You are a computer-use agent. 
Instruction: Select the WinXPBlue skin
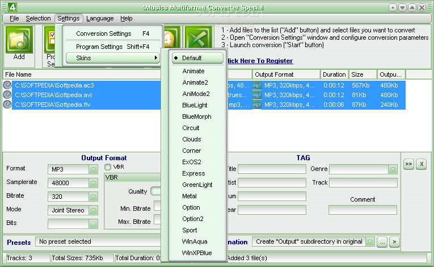pyautogui.click(x=197, y=253)
